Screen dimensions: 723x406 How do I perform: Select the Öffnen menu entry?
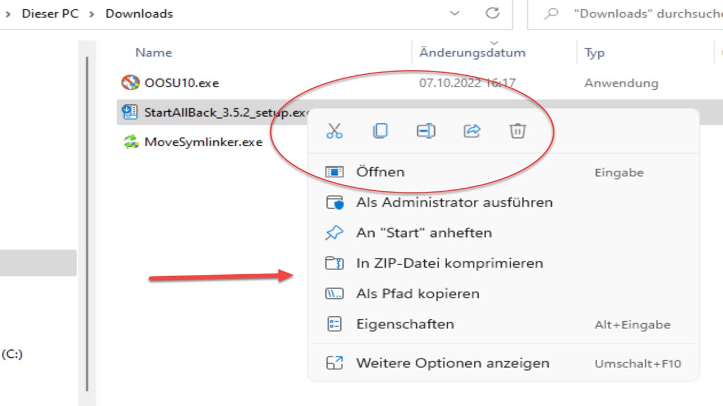pyautogui.click(x=503, y=172)
